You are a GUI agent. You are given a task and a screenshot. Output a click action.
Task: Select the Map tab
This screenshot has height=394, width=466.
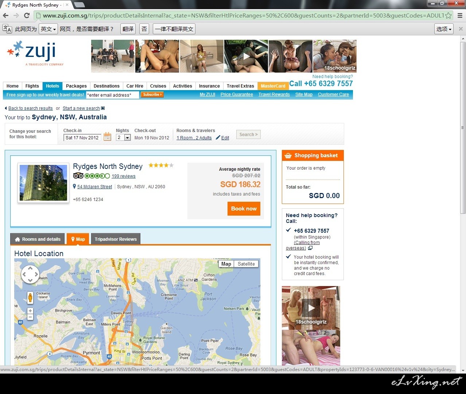(x=78, y=239)
